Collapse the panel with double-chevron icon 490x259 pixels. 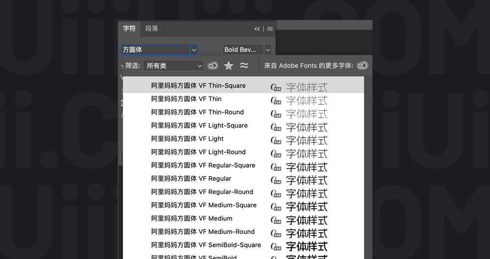point(257,29)
